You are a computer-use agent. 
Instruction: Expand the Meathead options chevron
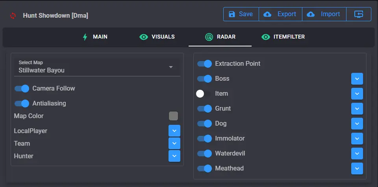point(357,168)
